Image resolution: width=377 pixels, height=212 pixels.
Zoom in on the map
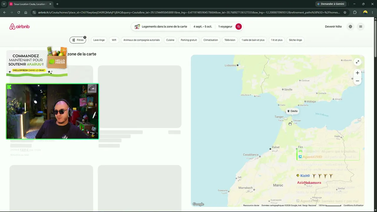click(x=357, y=73)
